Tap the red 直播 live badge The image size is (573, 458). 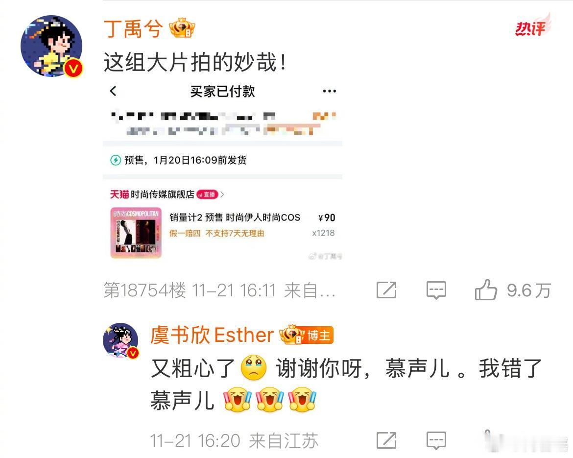point(207,194)
